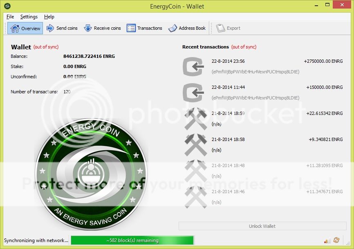Click the Energy Coin logo image
Image resolution: width=354 pixels, height=249 pixels.
coord(91,174)
